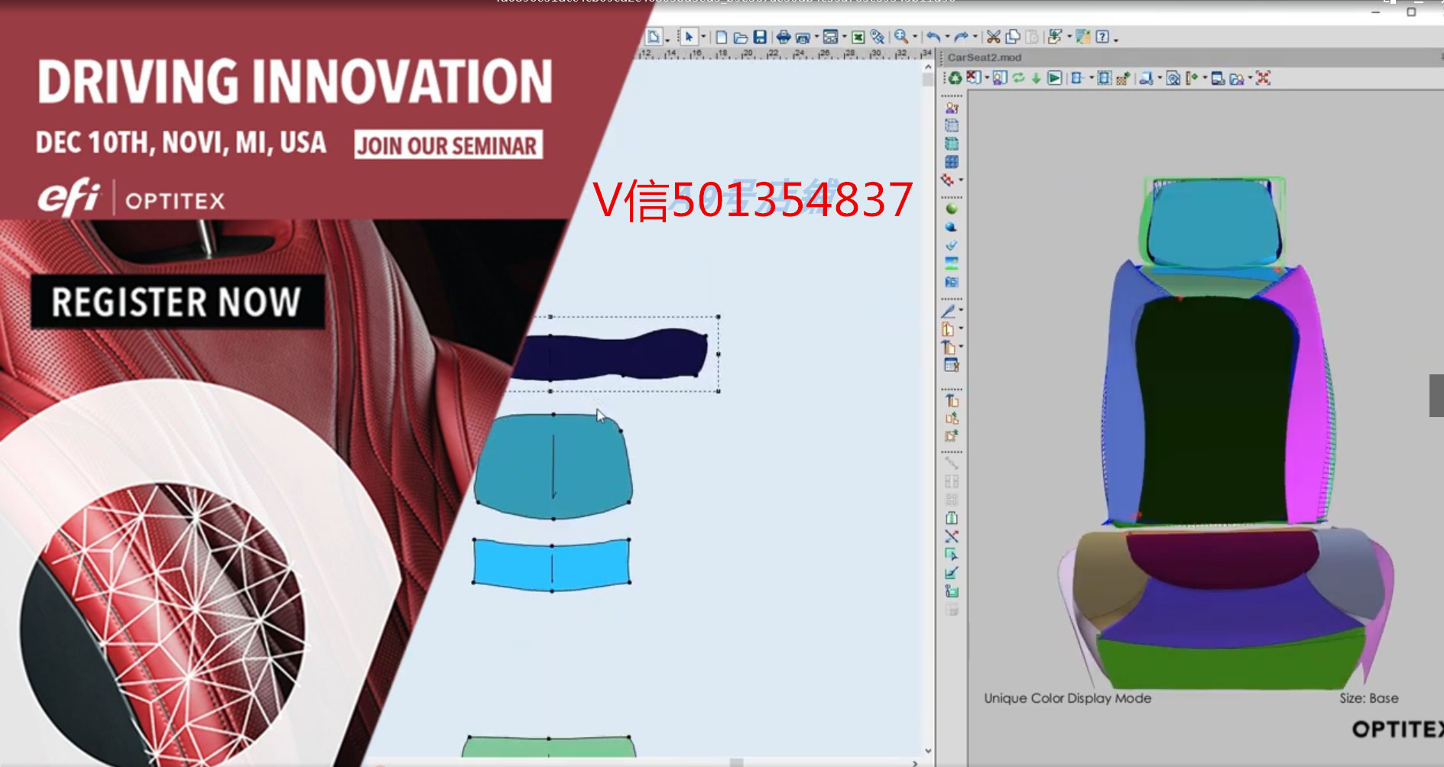Click the green sphere icon in side toolbar
This screenshot has width=1444, height=767.
point(951,209)
